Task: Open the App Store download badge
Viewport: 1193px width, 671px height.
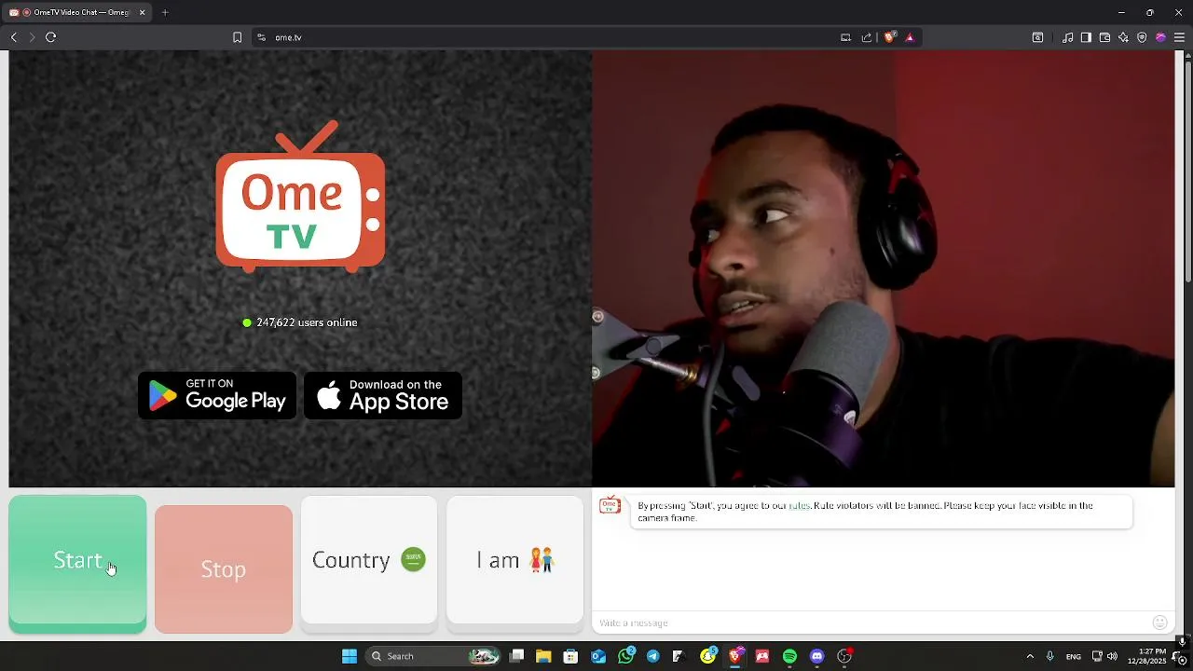Action: tap(383, 395)
